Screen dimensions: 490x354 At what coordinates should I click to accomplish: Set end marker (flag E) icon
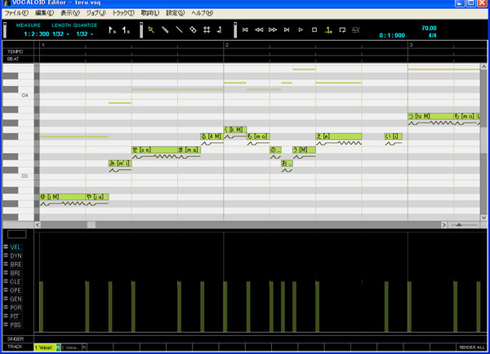point(126,30)
